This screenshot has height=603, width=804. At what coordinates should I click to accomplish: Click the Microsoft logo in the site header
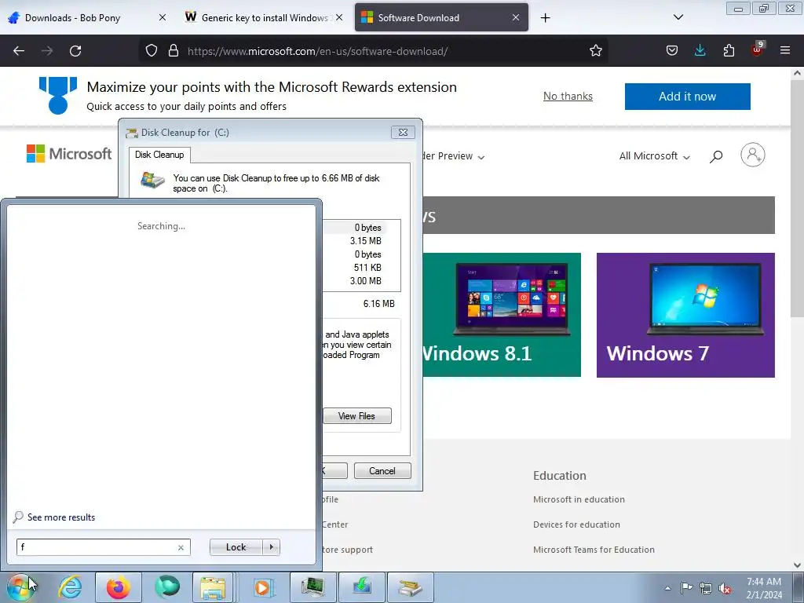[x=69, y=153]
